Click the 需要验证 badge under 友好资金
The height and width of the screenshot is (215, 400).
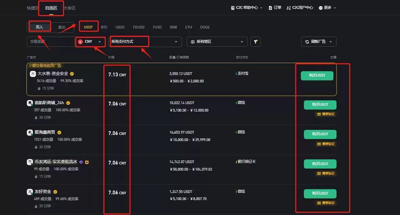click(326, 203)
